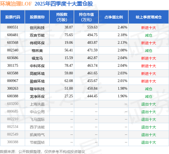Select stock code 300388

13,142
